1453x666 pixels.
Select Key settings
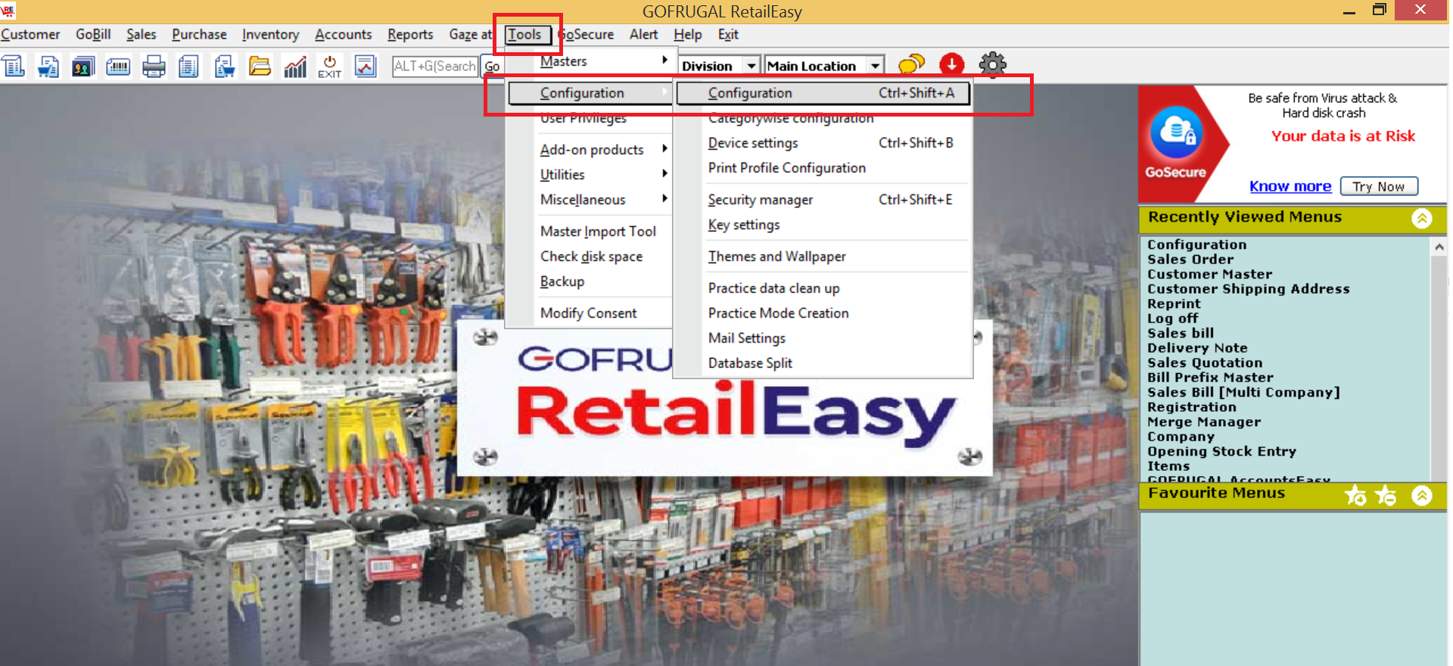pyautogui.click(x=823, y=225)
